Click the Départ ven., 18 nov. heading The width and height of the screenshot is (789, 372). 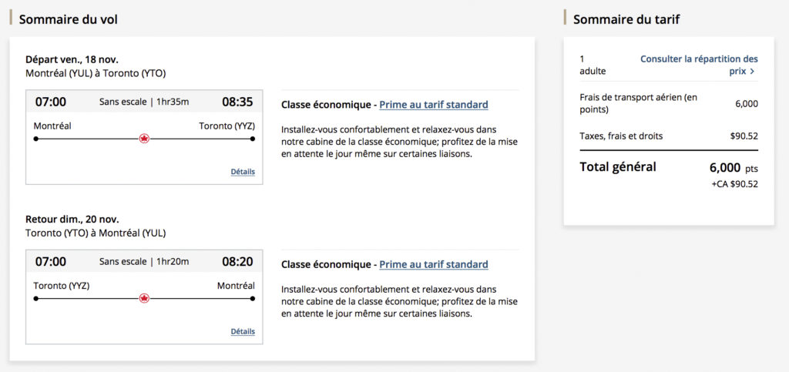(x=72, y=59)
